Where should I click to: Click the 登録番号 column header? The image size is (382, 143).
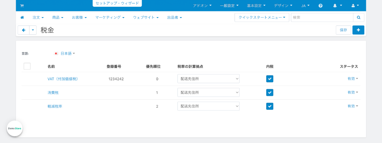click(x=114, y=67)
